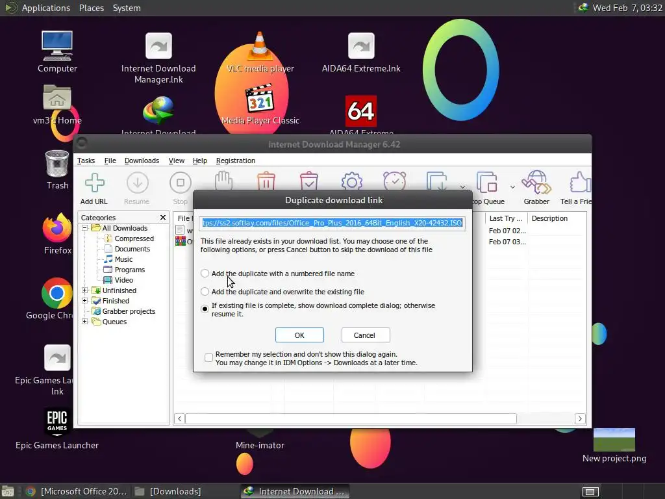Launch Firefox from the desktop
Screen dimensions: 665x499
click(x=57, y=227)
